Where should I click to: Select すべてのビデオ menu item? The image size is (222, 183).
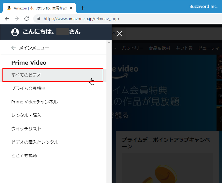[x=53, y=75]
